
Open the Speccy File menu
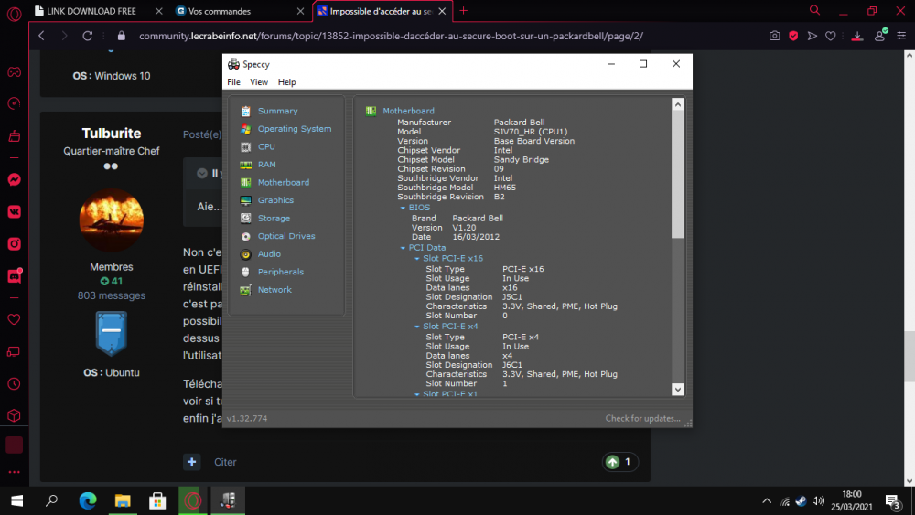[x=233, y=82]
